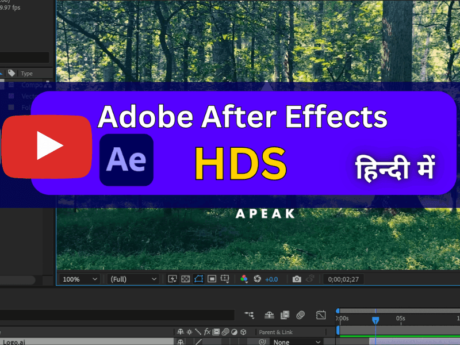
Task: Open the (Full) resolution dropdown
Action: coord(133,279)
